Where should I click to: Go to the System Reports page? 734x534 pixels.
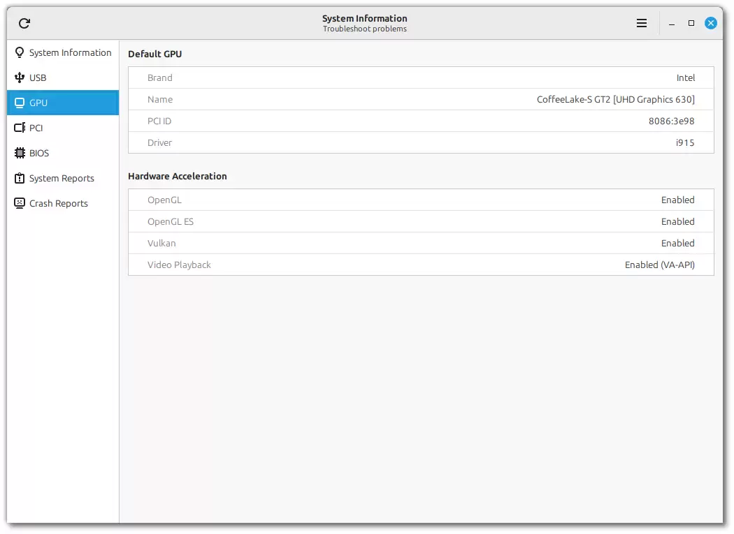click(x=62, y=178)
